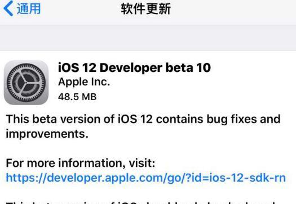Tap the blue back chevron arrow
The image size is (296, 204).
[x=8, y=8]
